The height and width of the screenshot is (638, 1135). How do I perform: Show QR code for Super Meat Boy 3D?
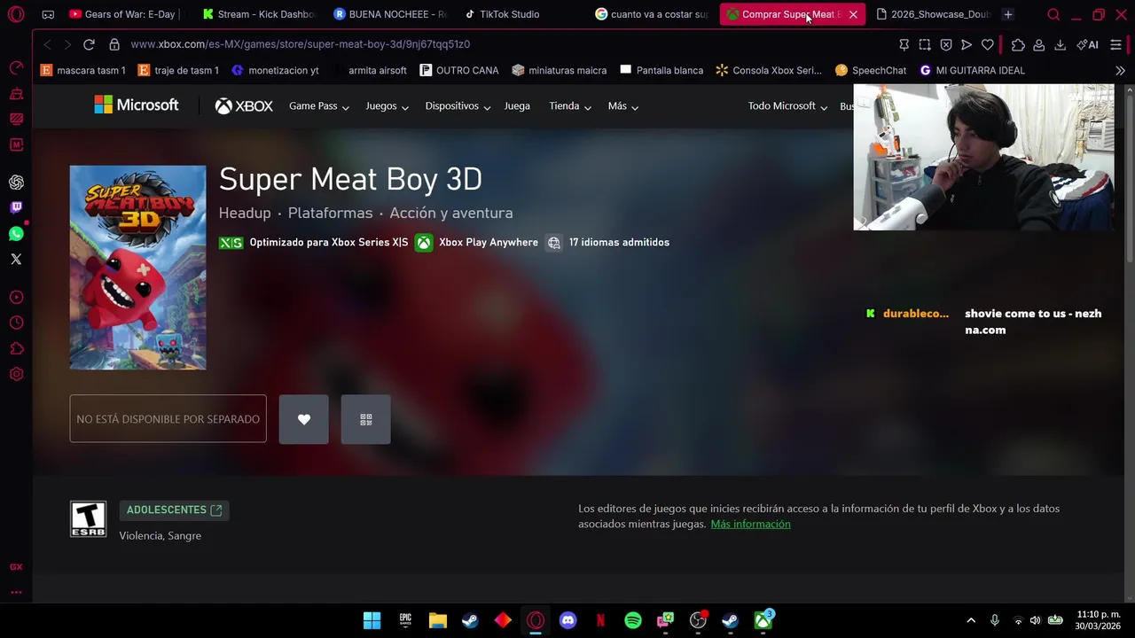pyautogui.click(x=366, y=419)
